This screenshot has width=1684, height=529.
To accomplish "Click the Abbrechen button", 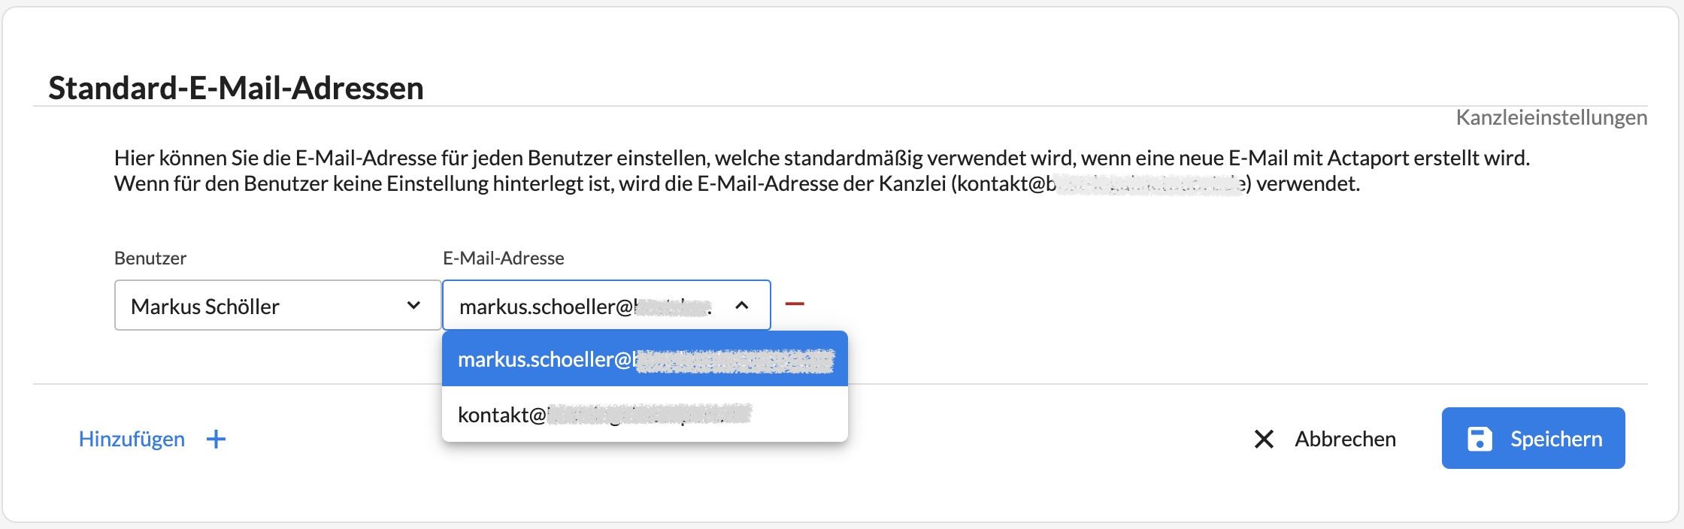I will pos(1325,439).
